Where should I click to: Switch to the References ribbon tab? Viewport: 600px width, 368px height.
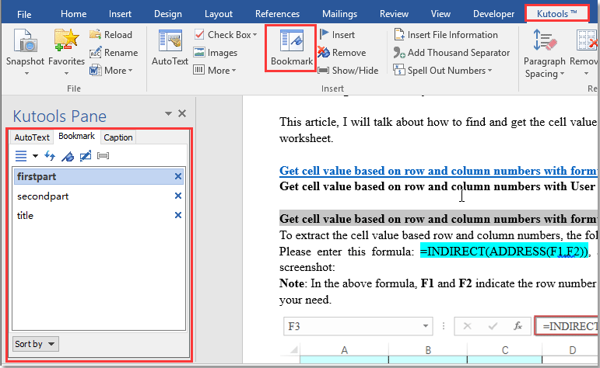coord(277,14)
